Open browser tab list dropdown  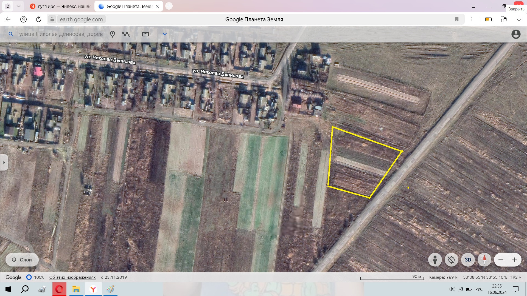click(18, 6)
